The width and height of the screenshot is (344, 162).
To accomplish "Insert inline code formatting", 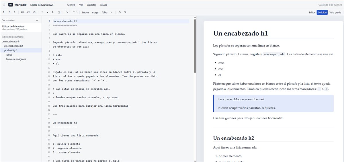I will point(67,12).
